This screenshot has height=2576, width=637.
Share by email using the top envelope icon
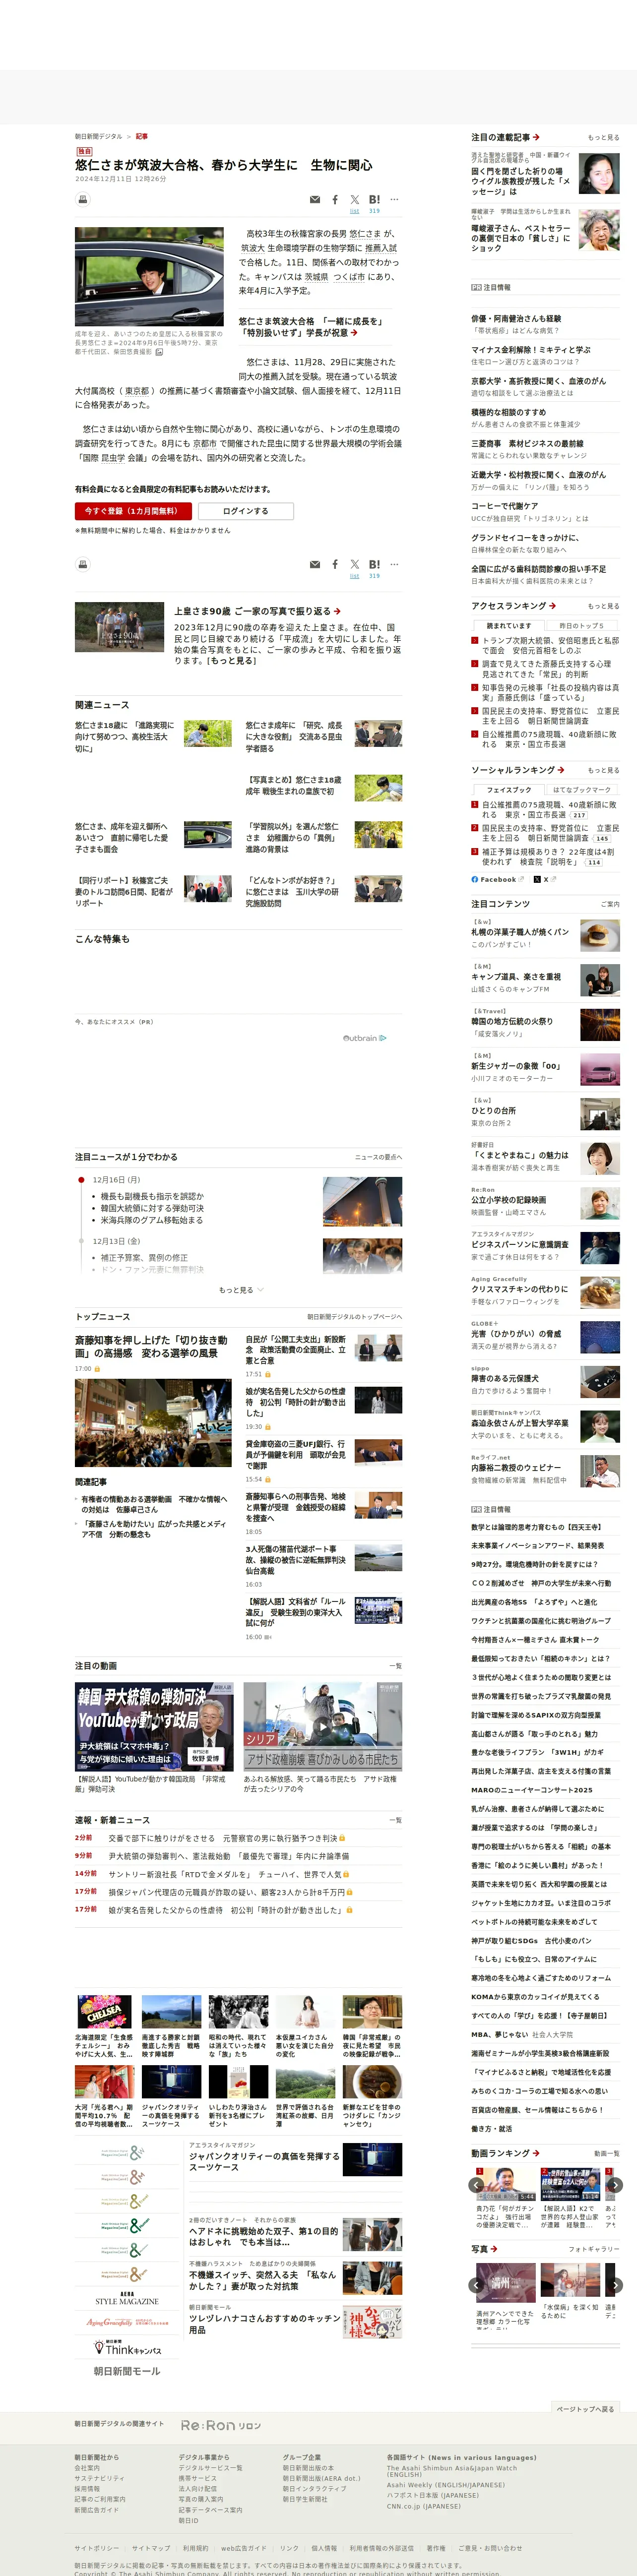(x=315, y=200)
